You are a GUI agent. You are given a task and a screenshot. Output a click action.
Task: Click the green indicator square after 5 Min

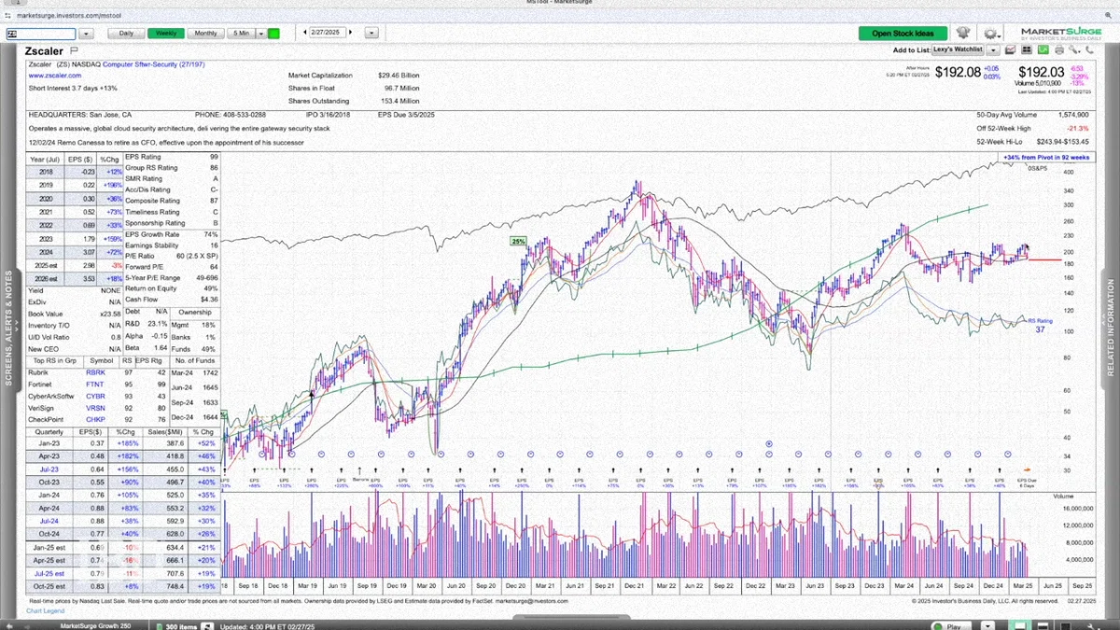pyautogui.click(x=273, y=34)
